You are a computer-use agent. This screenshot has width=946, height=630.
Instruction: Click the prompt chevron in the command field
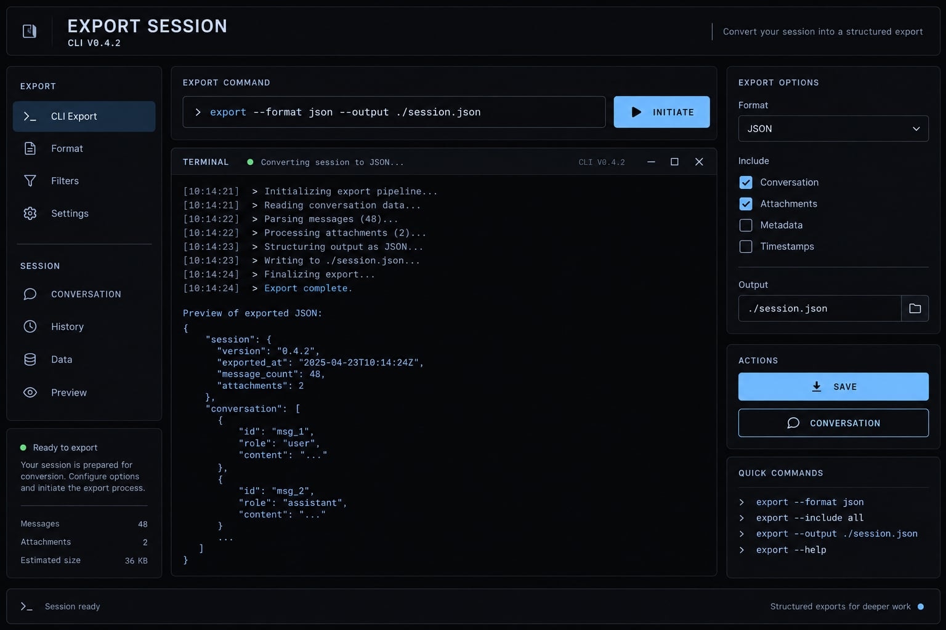(x=198, y=112)
